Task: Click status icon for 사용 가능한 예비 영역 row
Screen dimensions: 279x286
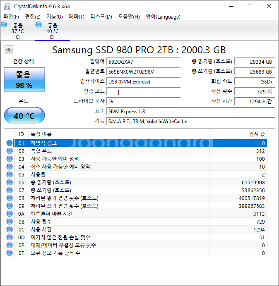Action: [x=10, y=159]
